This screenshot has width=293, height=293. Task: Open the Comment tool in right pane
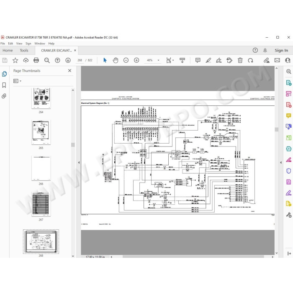(288, 116)
